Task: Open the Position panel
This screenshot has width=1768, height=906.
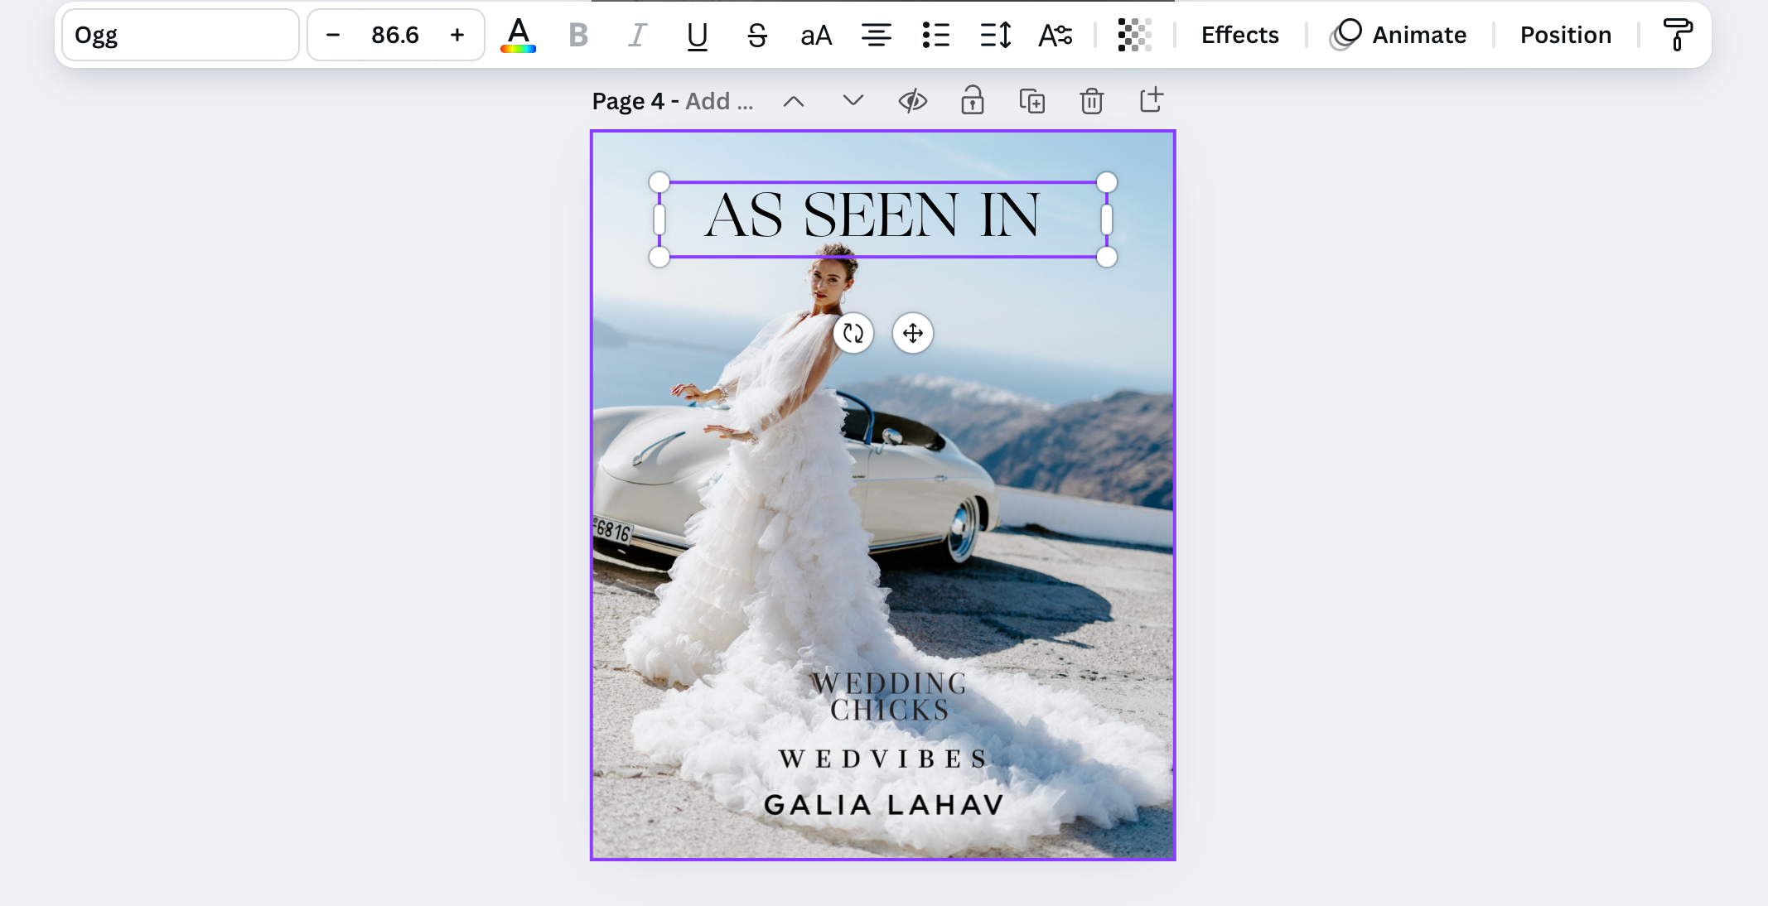Action: pos(1565,35)
